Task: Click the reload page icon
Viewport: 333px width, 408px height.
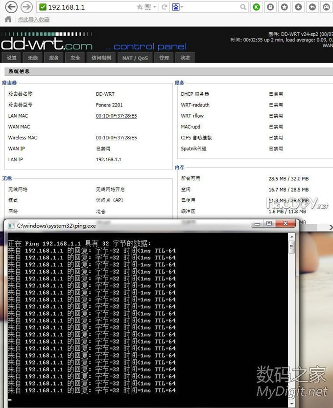Action: (164, 7)
